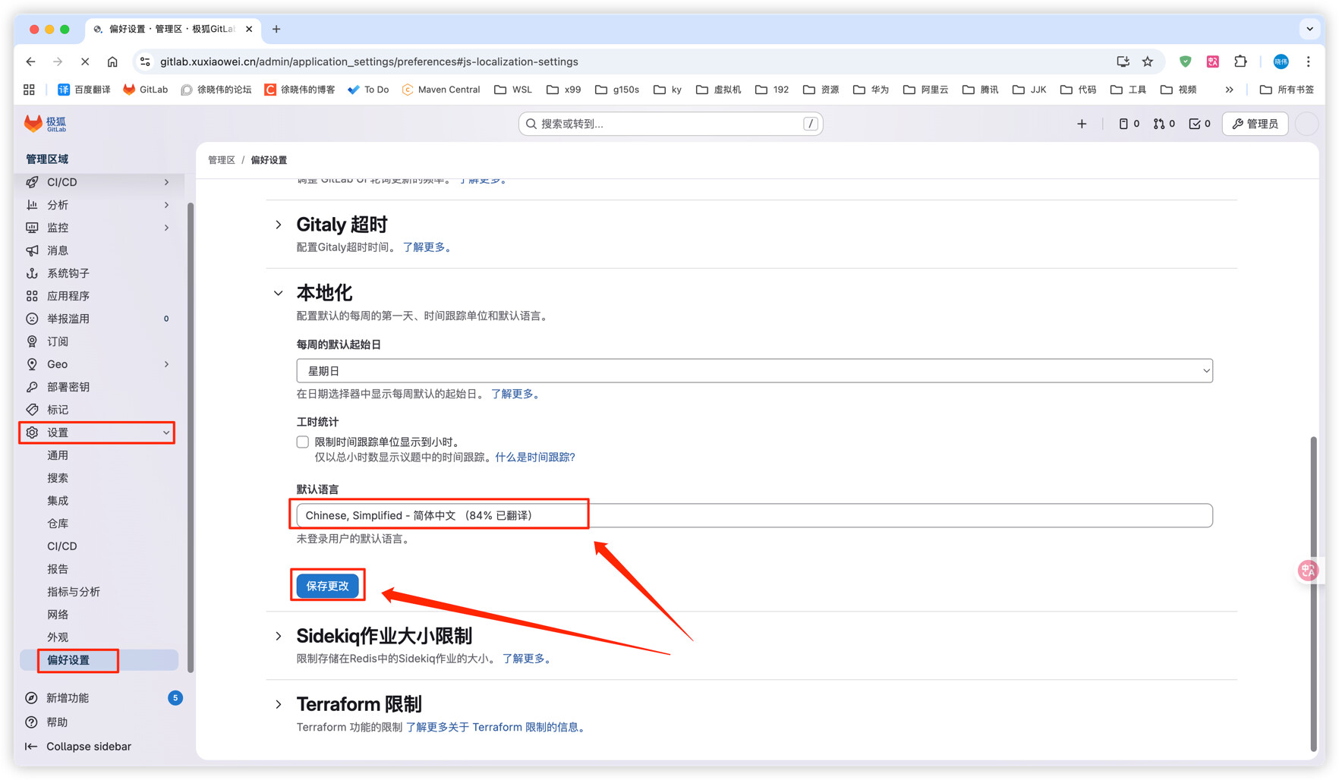Open the 外观 settings menu item
Image resolution: width=1339 pixels, height=780 pixels.
tap(58, 637)
